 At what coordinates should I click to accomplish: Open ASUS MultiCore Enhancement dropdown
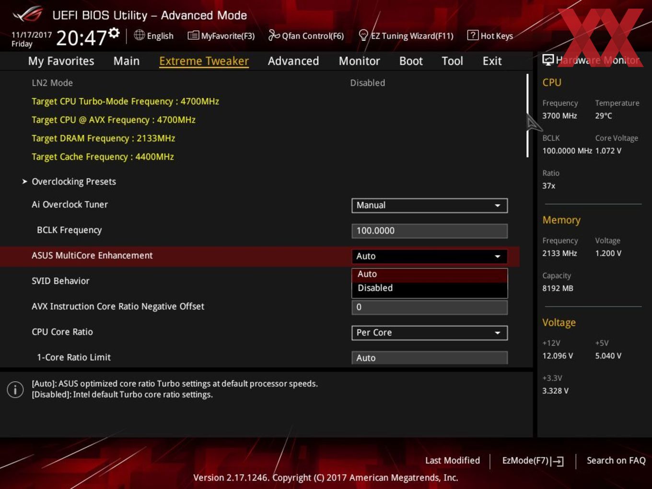[x=430, y=256]
